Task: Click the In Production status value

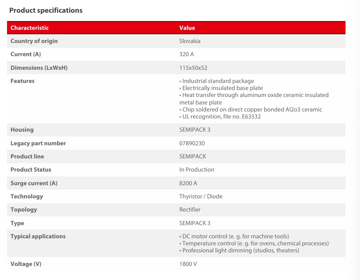Action: [196, 169]
